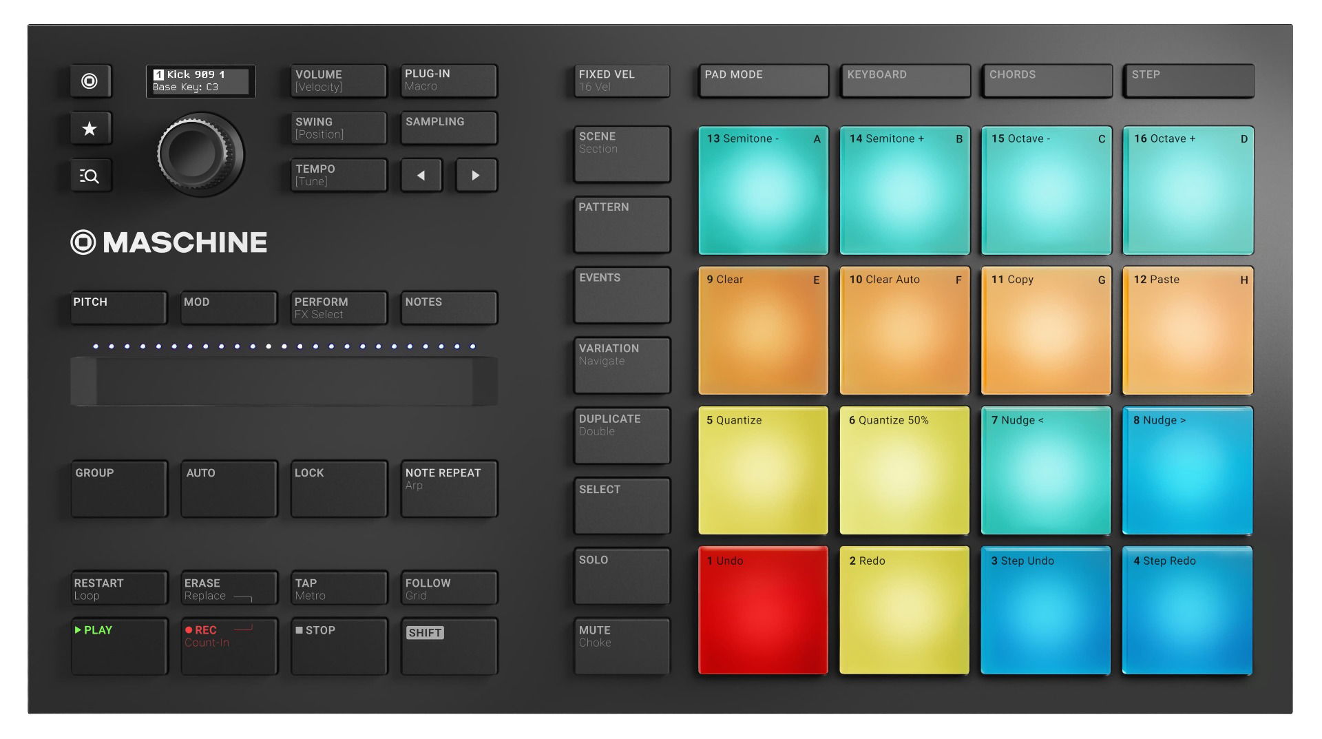Tap the TAP Metro button

339,588
